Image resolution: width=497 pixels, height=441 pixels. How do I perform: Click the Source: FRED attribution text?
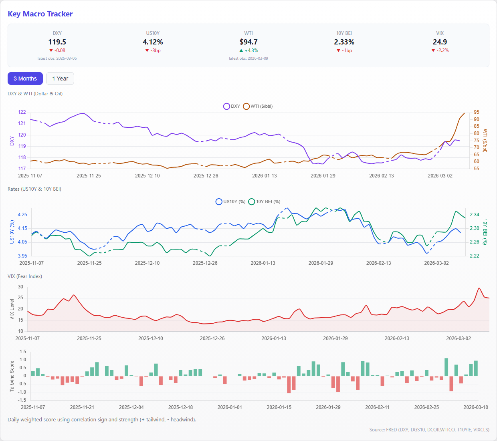(429, 430)
